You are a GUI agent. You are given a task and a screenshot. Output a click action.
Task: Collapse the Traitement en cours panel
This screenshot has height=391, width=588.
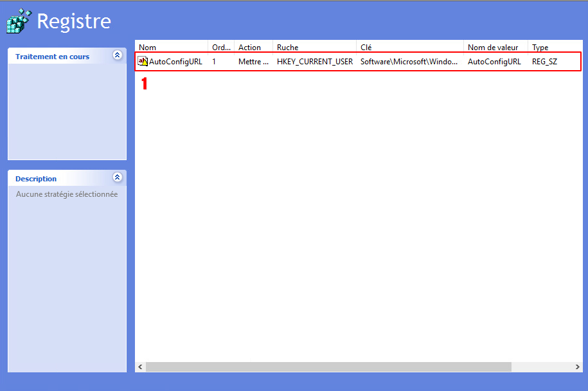point(117,56)
